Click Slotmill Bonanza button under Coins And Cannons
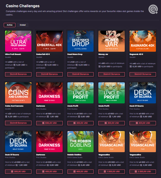Viewport: 161px width, 178px height. click(18, 123)
